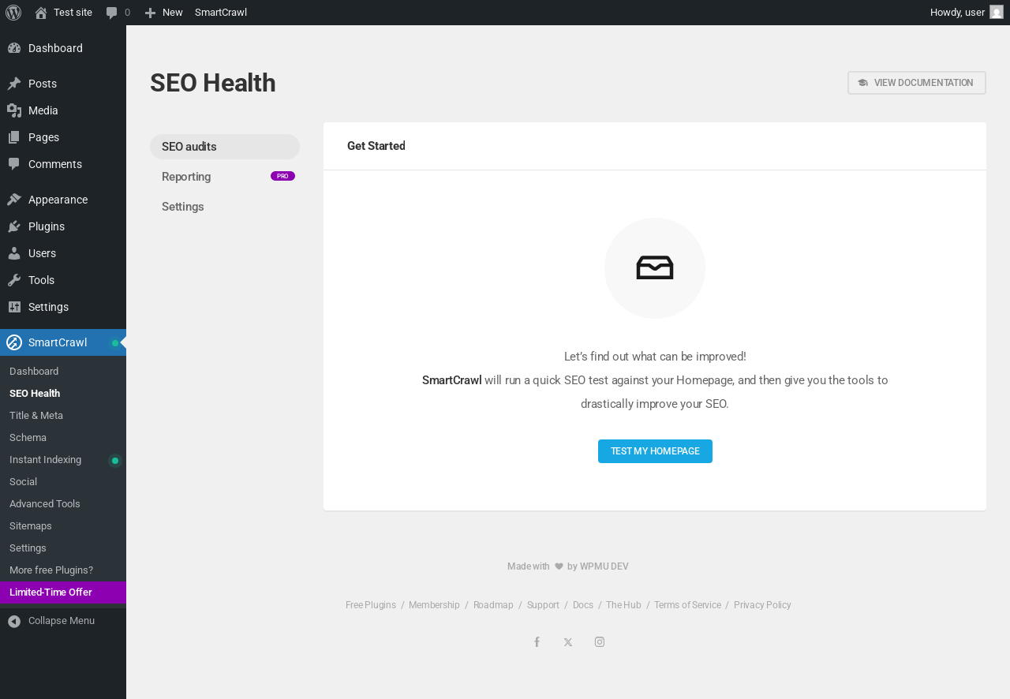1010x699 pixels.
Task: Open SEO Health submenu item
Action: 63,394
